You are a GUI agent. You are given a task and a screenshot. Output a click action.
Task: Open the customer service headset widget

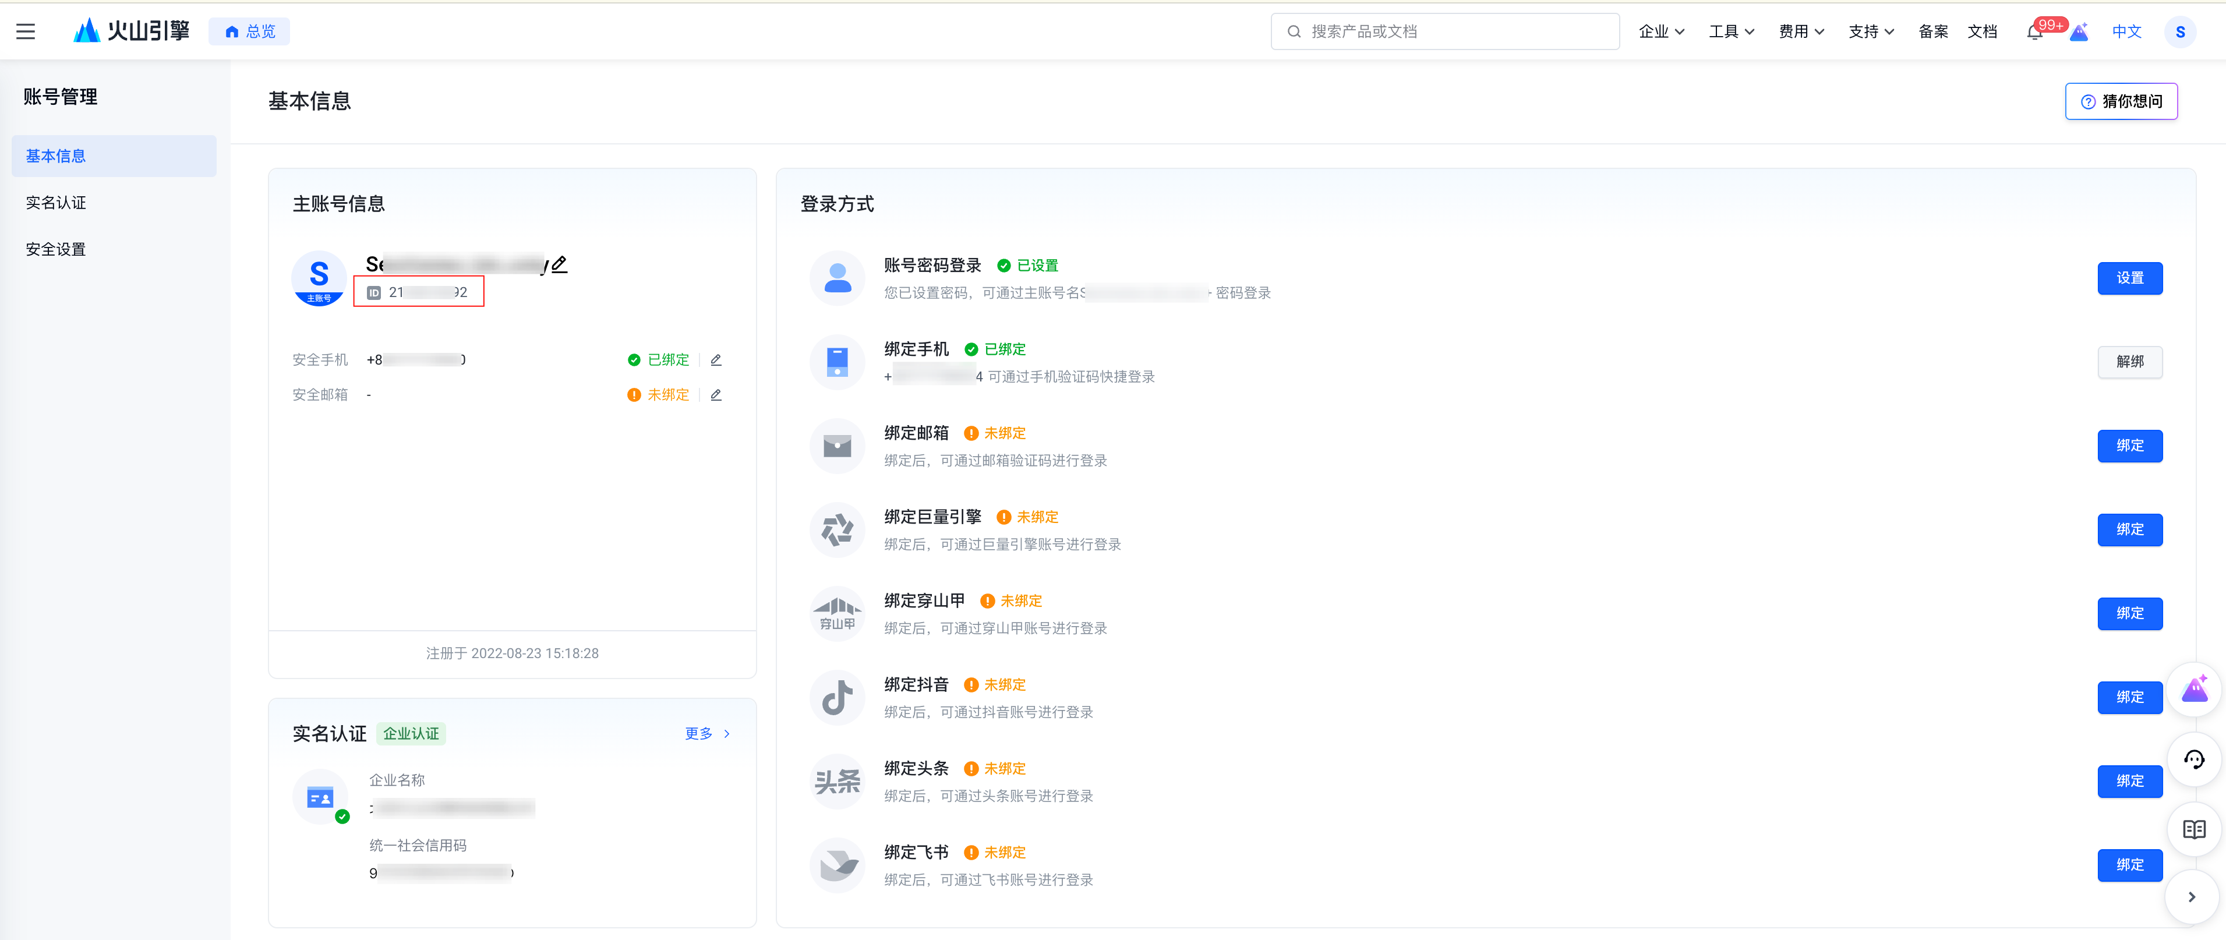point(2193,759)
